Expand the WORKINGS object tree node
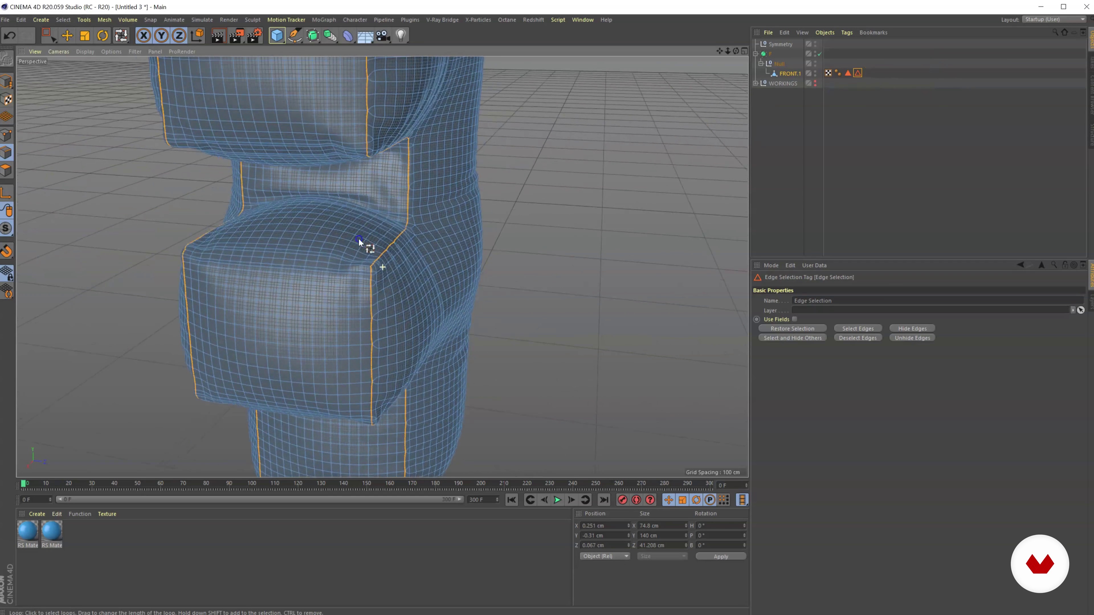This screenshot has width=1094, height=615. [756, 83]
